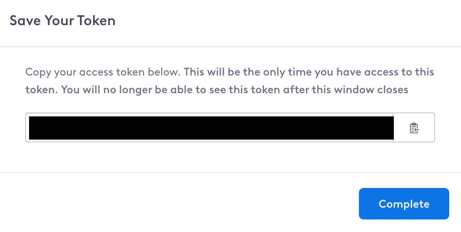The image size is (461, 232).
Task: Copy the token with the clipboard icon
Action: point(414,128)
